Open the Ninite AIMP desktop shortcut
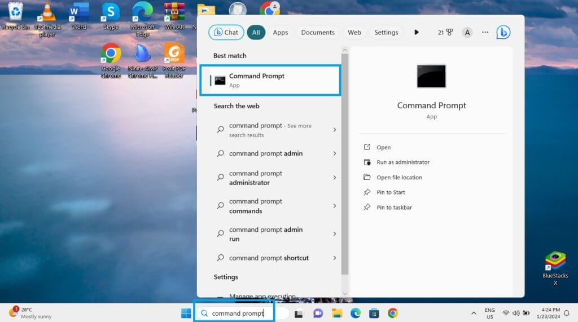This screenshot has height=322, width=578. [142, 61]
